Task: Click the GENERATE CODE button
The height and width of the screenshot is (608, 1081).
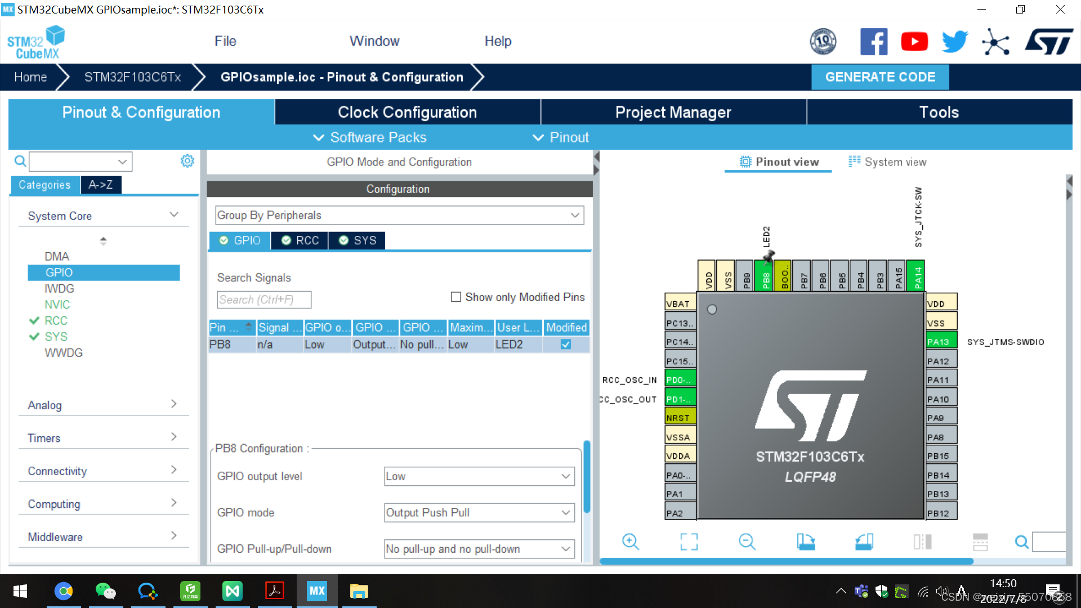Action: 879,77
